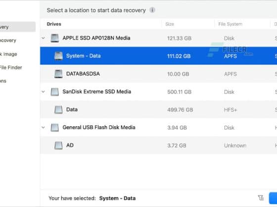Open the sidebar item ending in 'k Image'
Viewport: 277px width, 207px height.
tap(8, 54)
